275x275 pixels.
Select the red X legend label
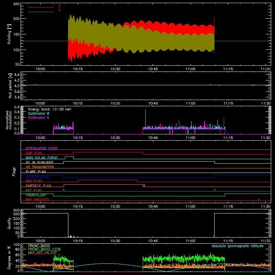point(59,6)
